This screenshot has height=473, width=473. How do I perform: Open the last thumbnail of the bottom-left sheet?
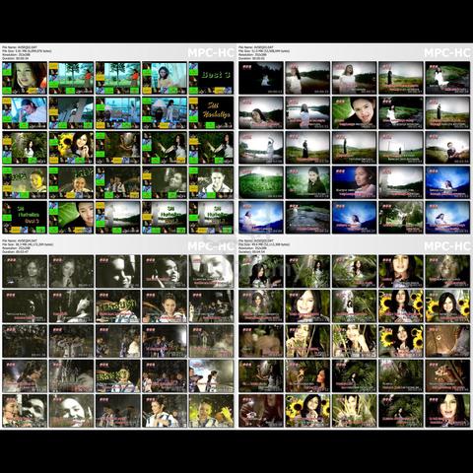click(211, 411)
